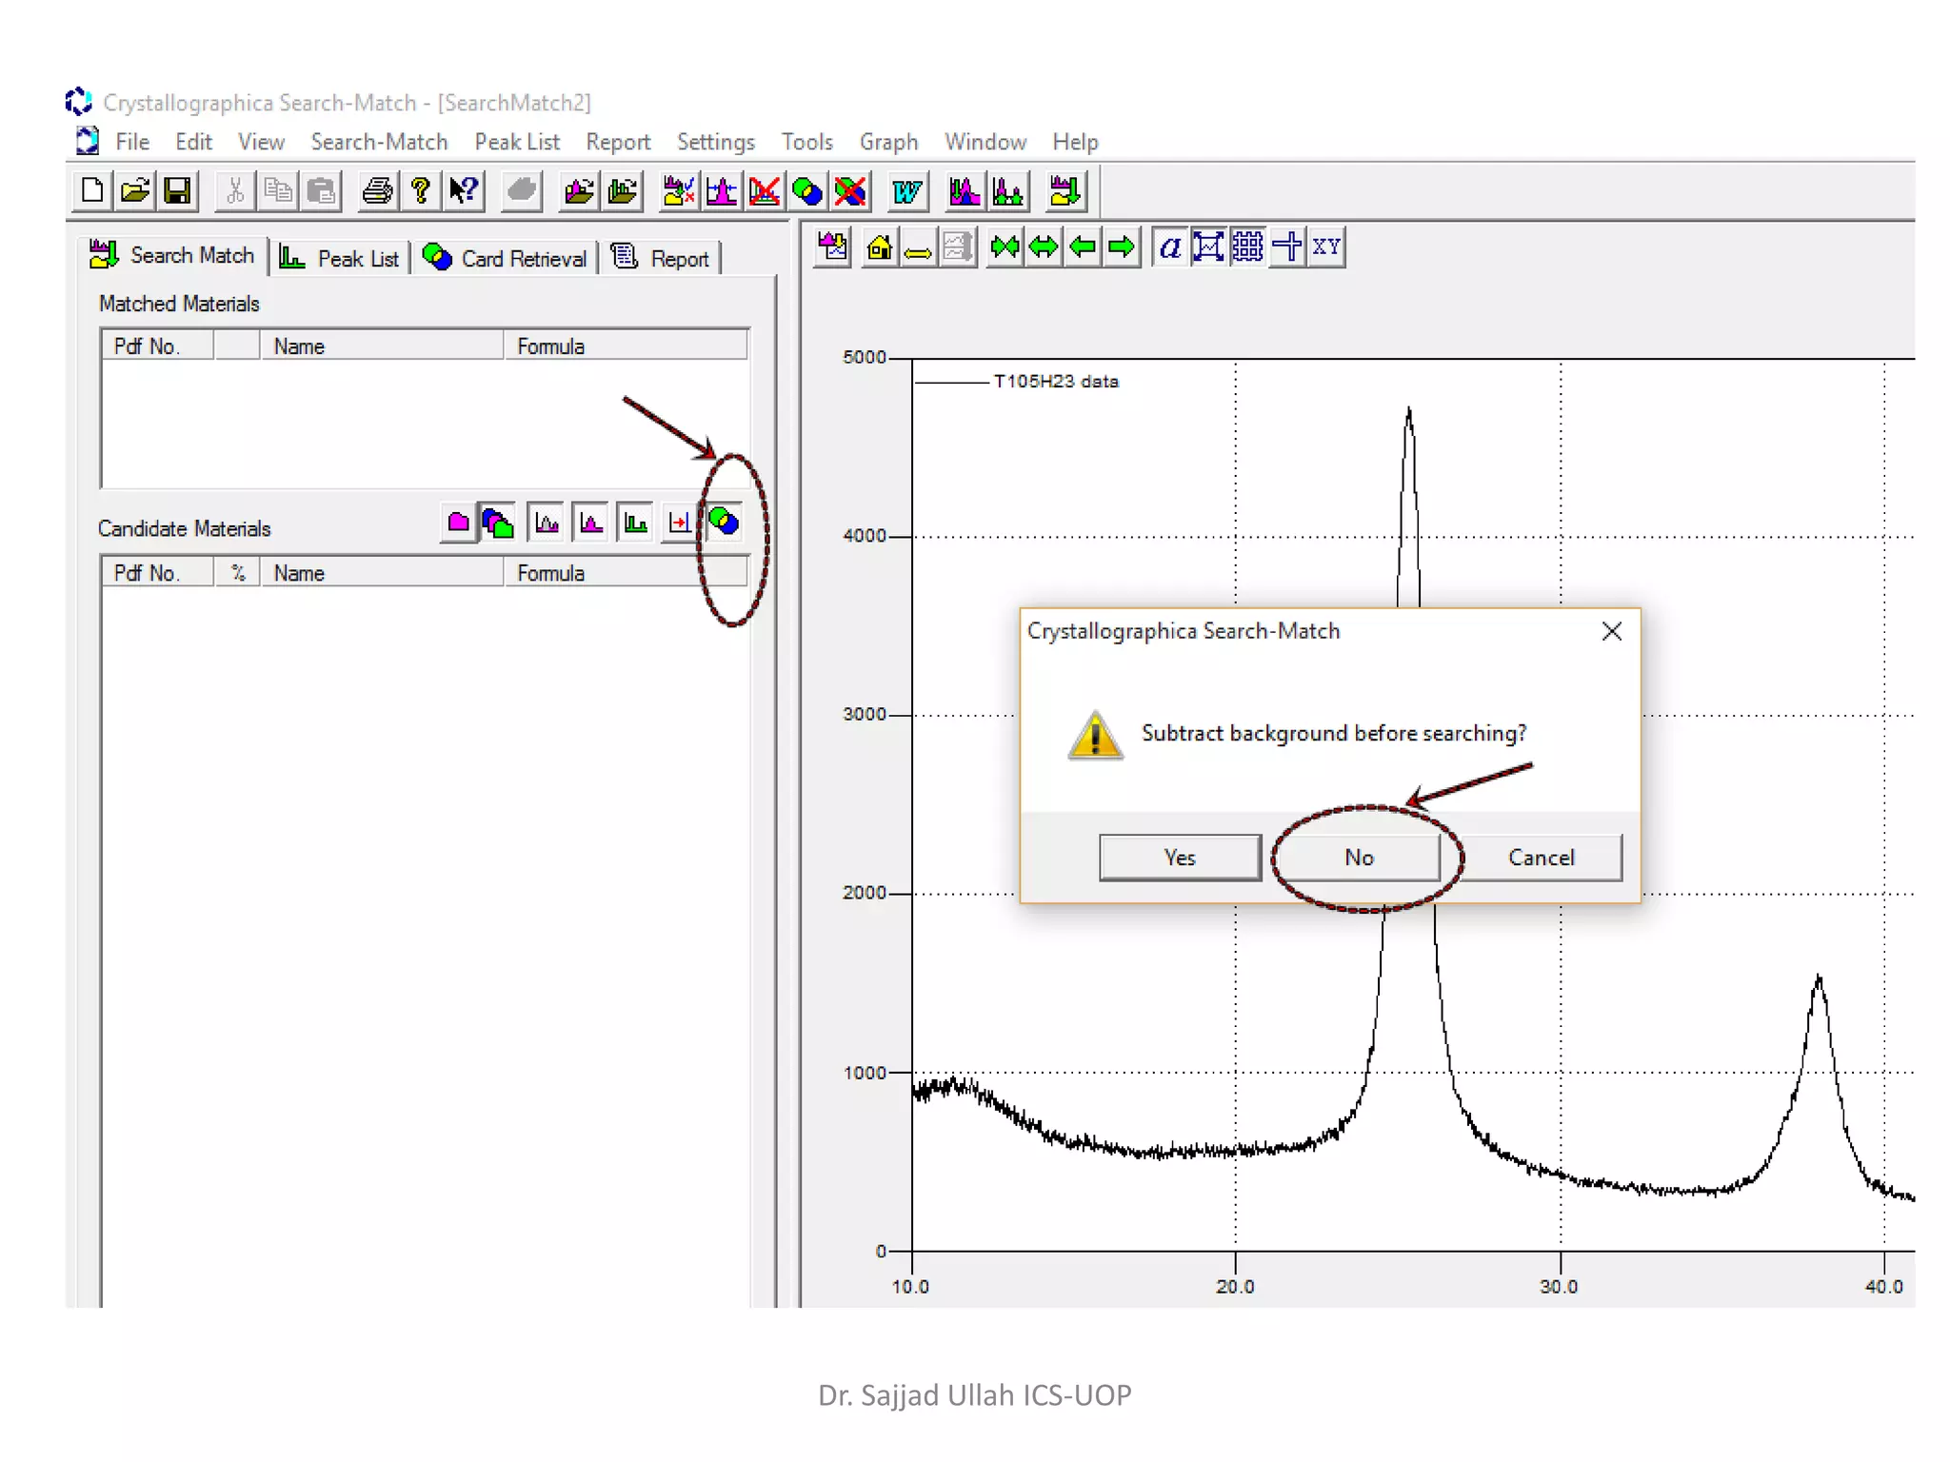Switch to the Card Retrieval tab
Screen dimensions: 1950x1462
(506, 258)
